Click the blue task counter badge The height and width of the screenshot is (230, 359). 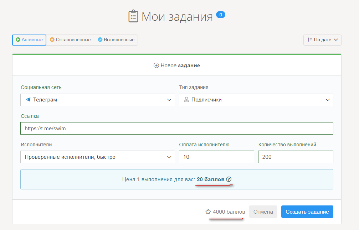click(x=221, y=15)
